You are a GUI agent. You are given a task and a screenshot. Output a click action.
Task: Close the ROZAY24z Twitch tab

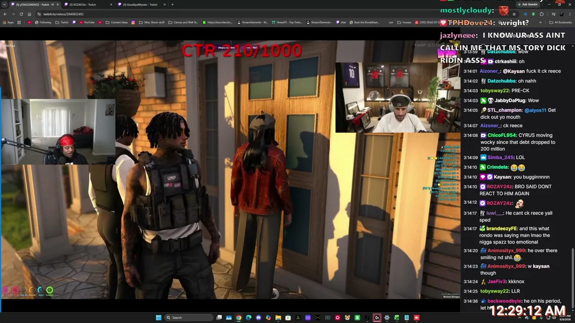click(111, 4)
